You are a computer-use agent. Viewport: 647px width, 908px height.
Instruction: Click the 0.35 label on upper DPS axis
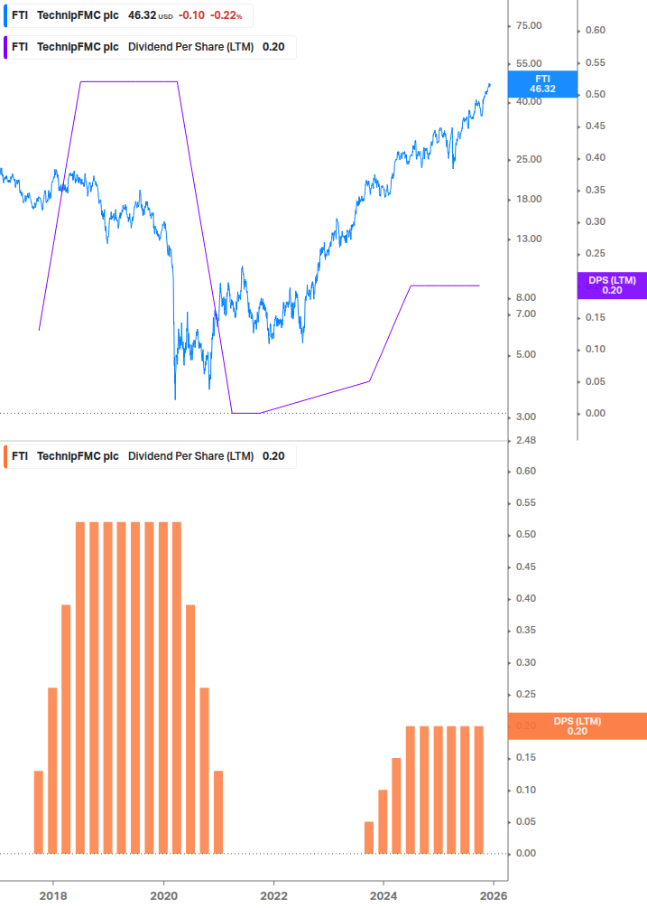(x=595, y=190)
